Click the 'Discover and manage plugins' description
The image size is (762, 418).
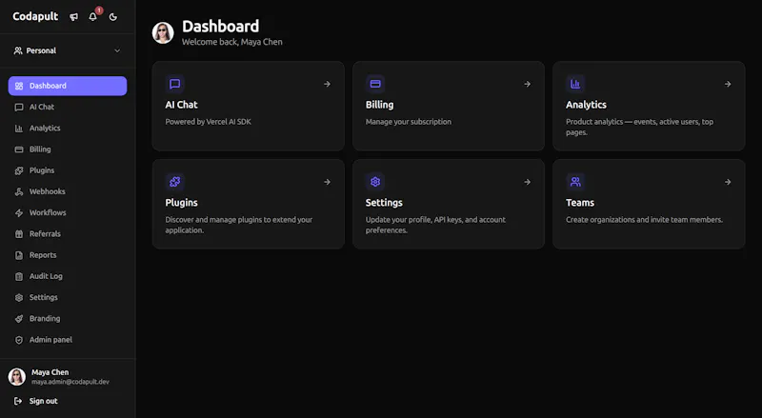click(x=239, y=225)
